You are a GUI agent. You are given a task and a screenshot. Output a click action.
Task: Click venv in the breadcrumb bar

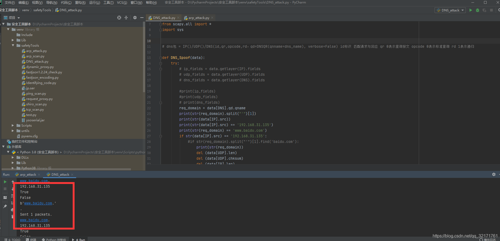tap(26, 10)
